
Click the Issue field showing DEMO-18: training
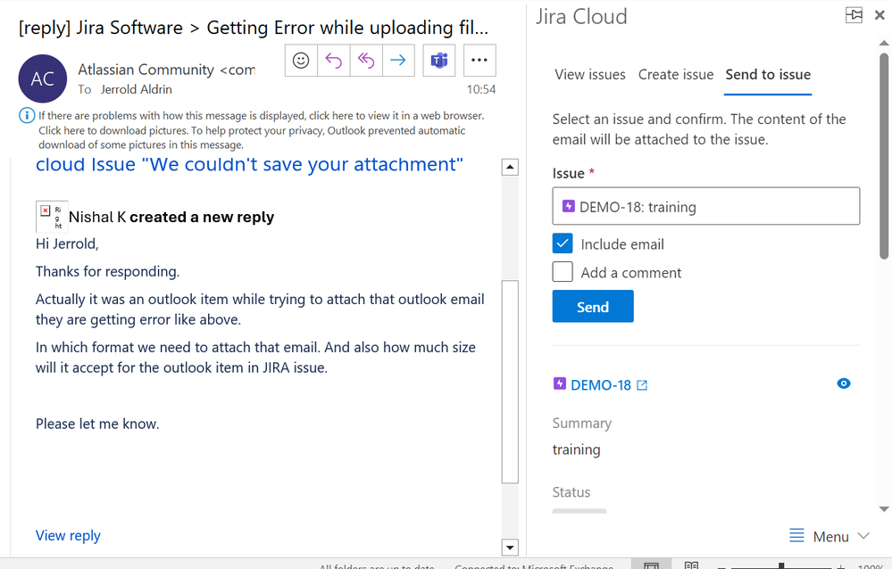[x=706, y=206]
